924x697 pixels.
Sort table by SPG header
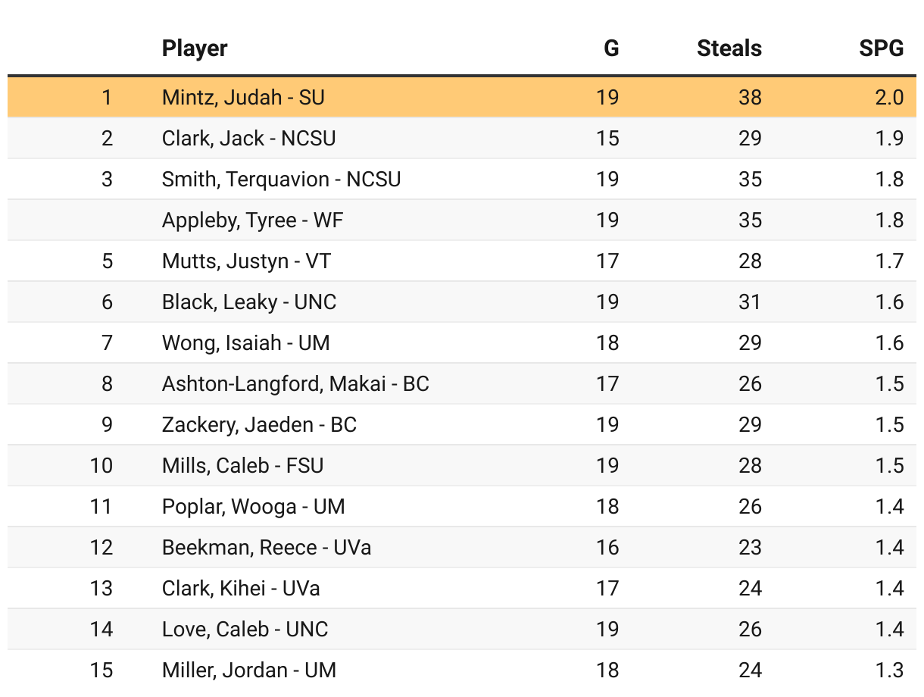click(x=881, y=48)
